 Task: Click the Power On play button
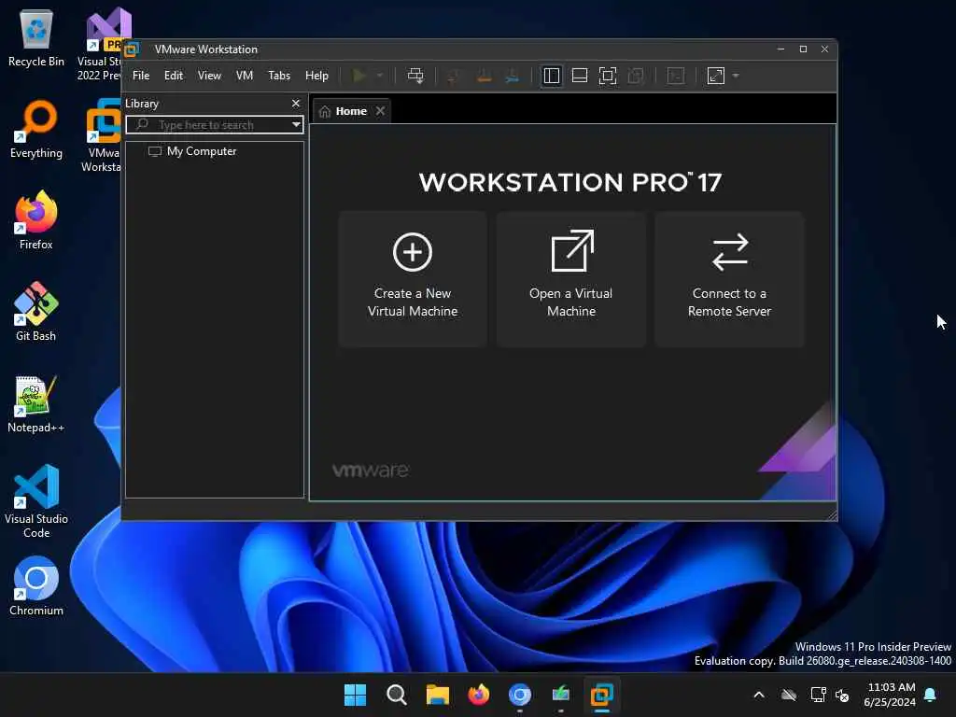(x=359, y=76)
